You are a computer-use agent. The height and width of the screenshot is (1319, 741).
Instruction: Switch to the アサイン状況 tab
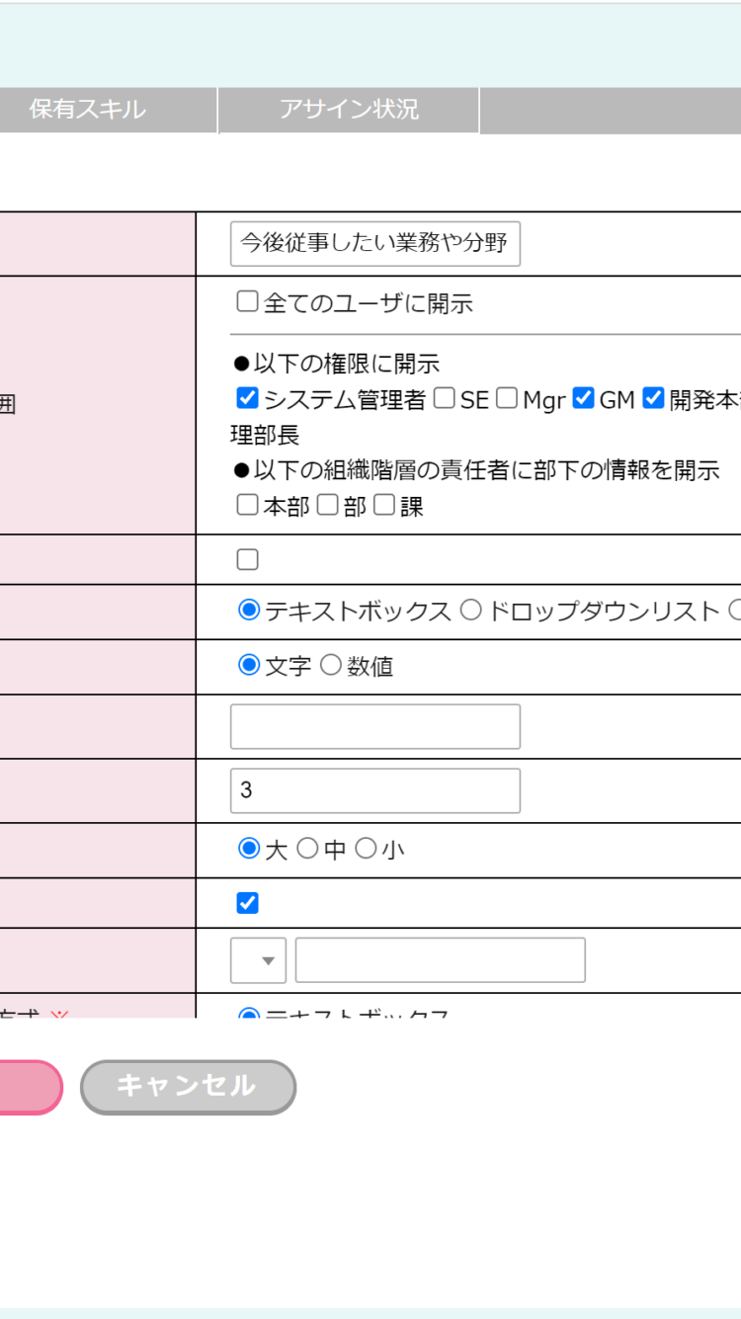pos(348,110)
